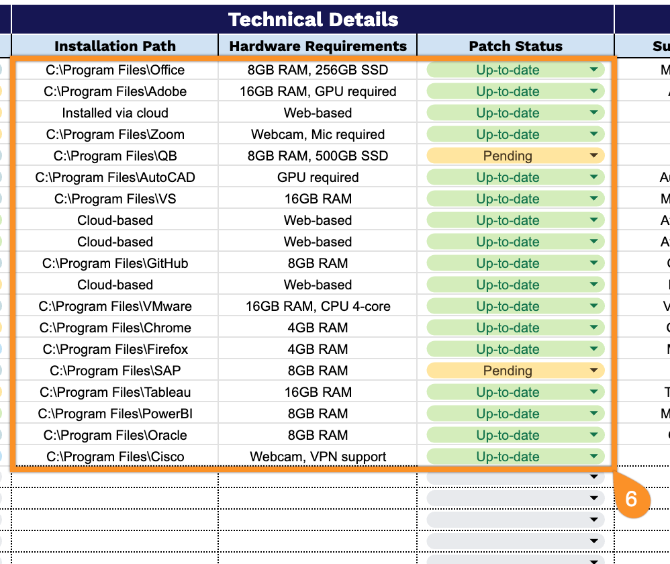The height and width of the screenshot is (564, 670).
Task: Select the C:\Program Files\GitHub cell
Action: 115,263
